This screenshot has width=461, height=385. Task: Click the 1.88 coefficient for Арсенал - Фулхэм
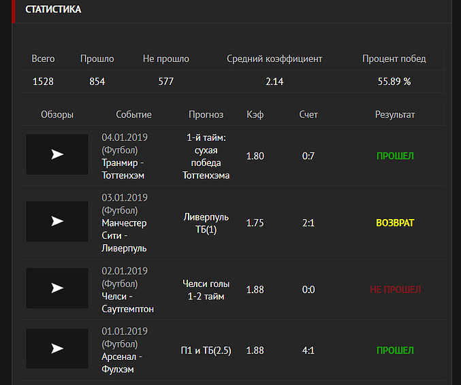(x=255, y=350)
